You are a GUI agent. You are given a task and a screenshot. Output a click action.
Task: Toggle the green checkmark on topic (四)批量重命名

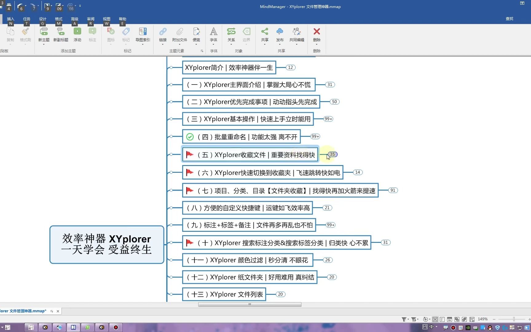point(190,136)
